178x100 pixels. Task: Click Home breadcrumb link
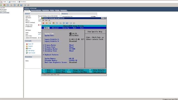(5, 2)
